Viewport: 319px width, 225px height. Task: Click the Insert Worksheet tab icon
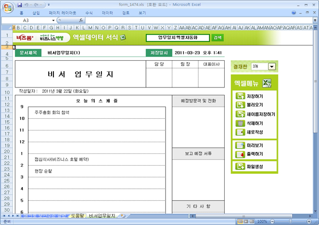coord(123,216)
